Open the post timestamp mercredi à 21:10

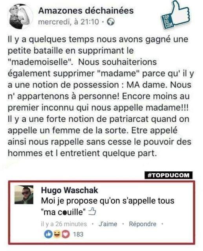(x=69, y=22)
